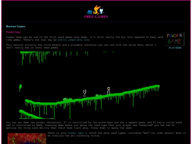Screen dimensions: 192x144
Task: Click the circle-headed P2 stick figure
Action: point(85,93)
